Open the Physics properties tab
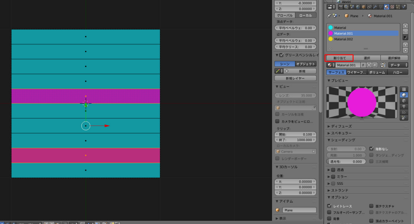 [x=404, y=7]
